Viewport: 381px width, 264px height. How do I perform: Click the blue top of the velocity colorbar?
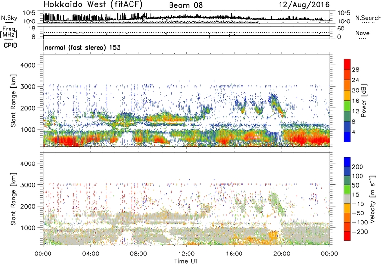point(347,162)
